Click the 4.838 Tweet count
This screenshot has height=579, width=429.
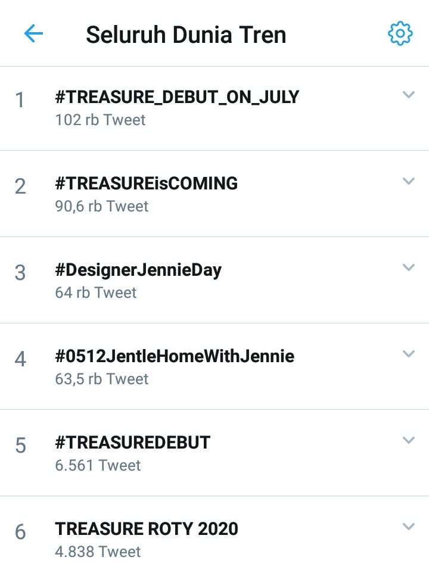(x=98, y=552)
